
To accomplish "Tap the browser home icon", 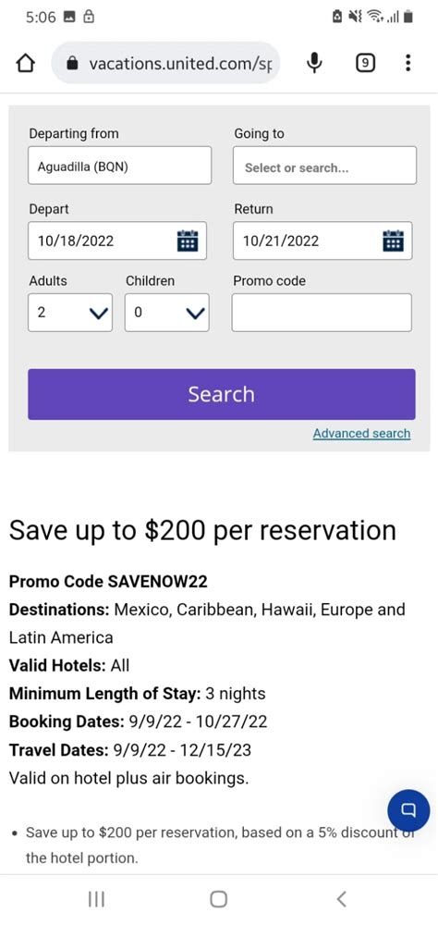I will (24, 63).
